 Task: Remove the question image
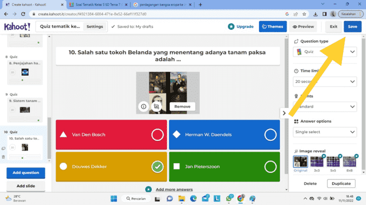[x=182, y=107]
